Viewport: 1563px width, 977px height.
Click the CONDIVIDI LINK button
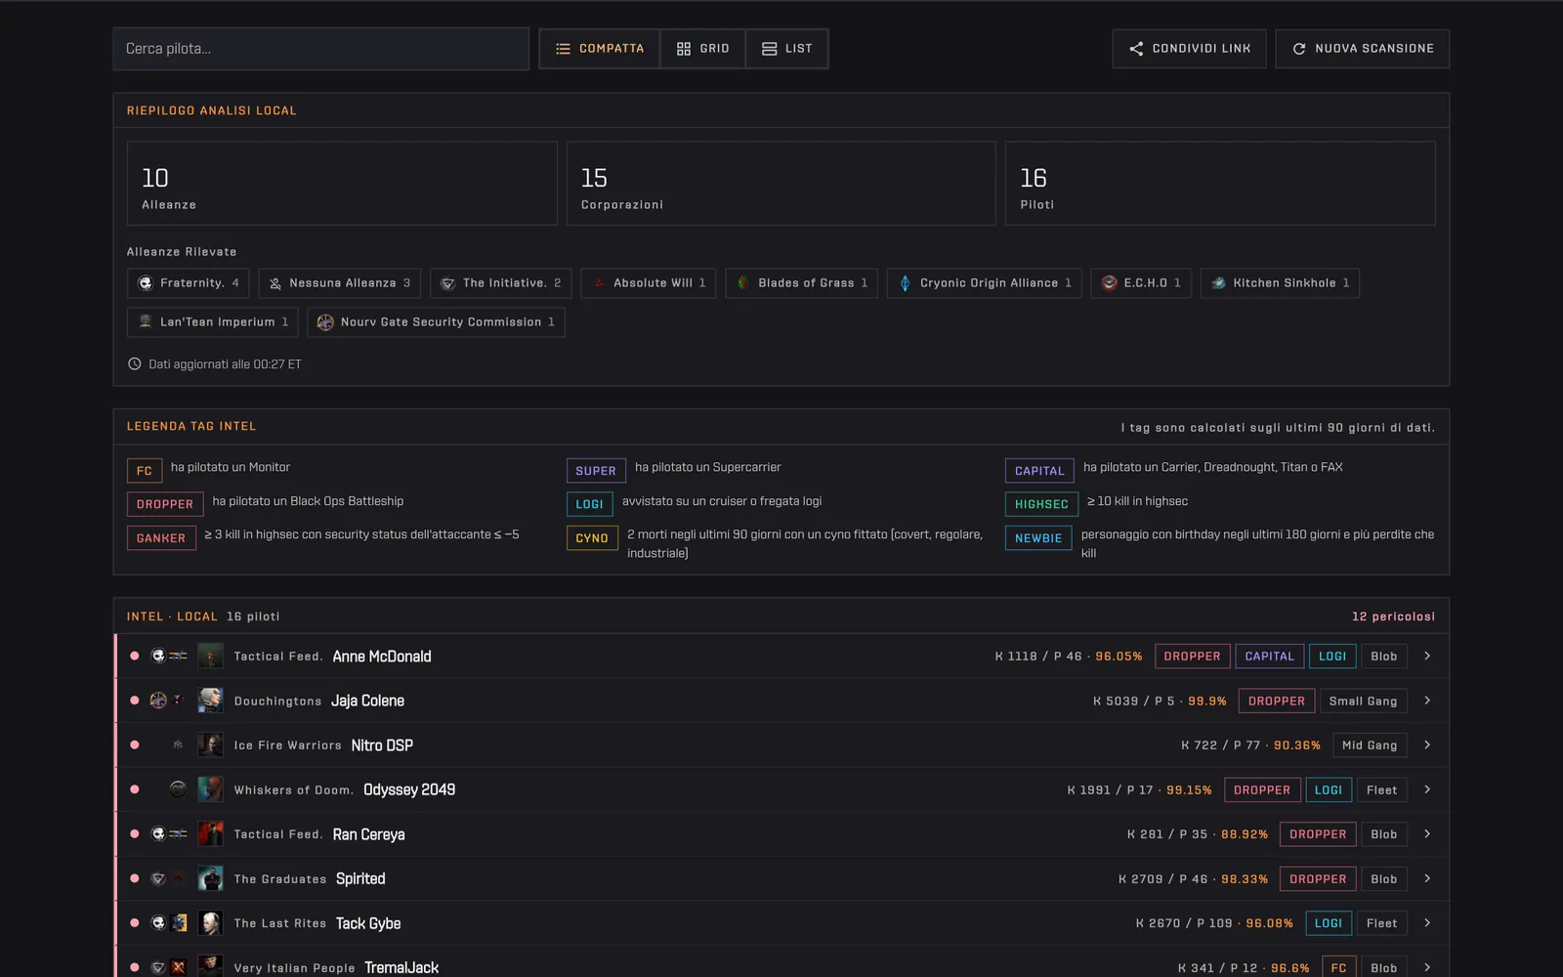[1189, 49]
